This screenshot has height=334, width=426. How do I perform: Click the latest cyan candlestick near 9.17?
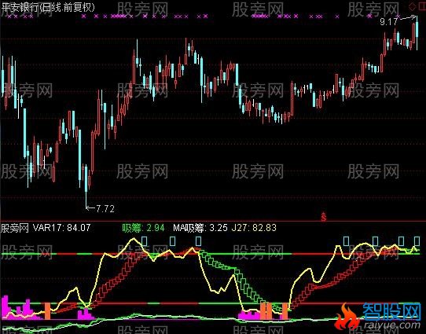[x=417, y=32]
